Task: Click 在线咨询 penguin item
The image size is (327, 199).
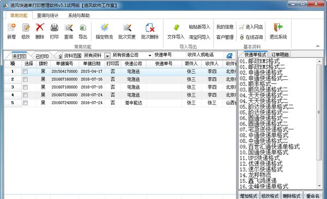Action: click(x=251, y=38)
